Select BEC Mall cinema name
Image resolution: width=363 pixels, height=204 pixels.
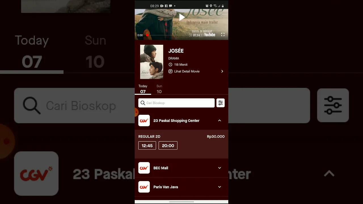[161, 168]
